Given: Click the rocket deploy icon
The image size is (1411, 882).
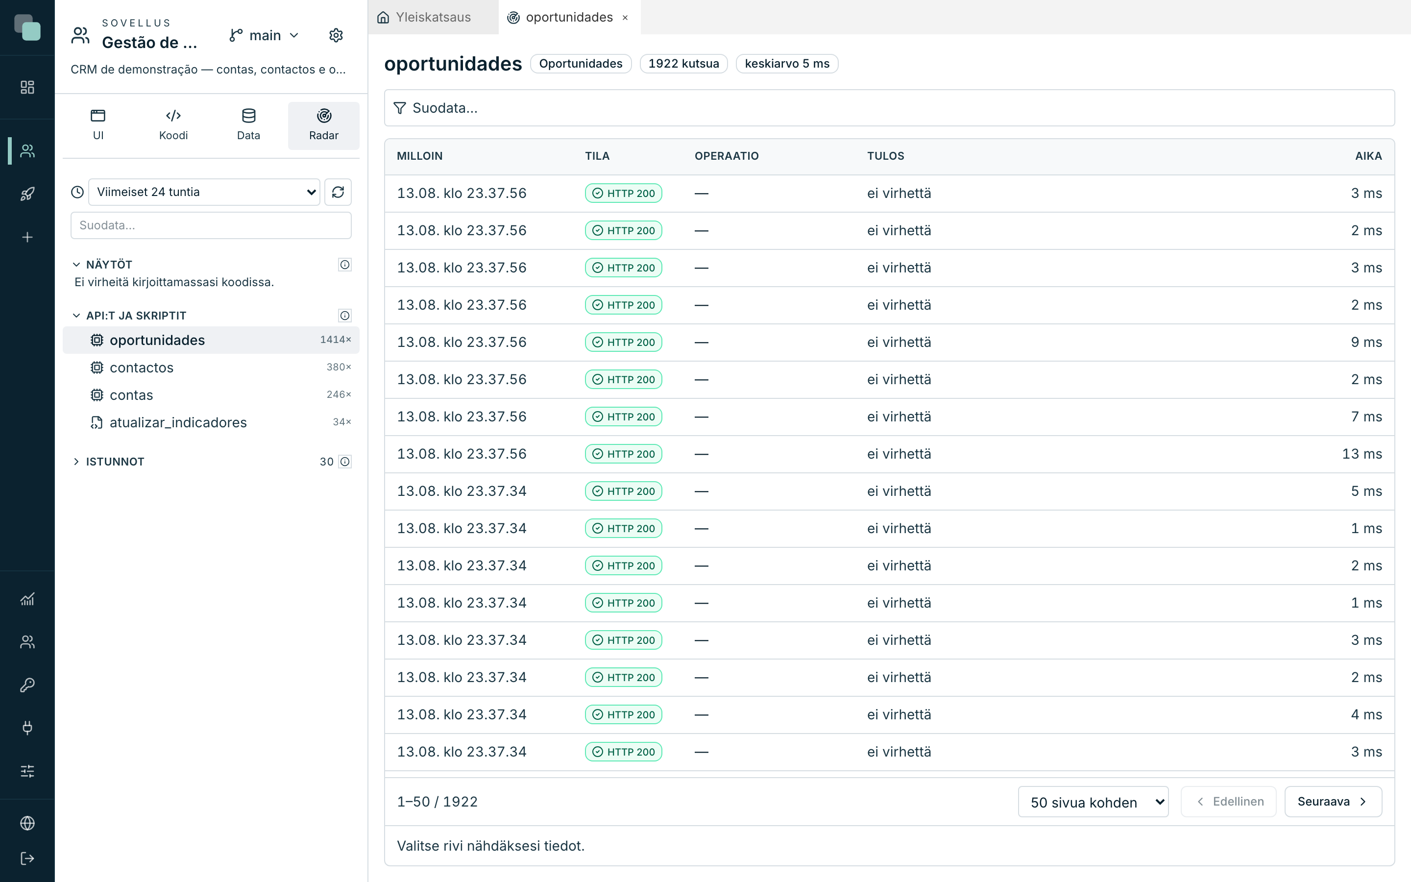Looking at the screenshot, I should (x=27, y=194).
